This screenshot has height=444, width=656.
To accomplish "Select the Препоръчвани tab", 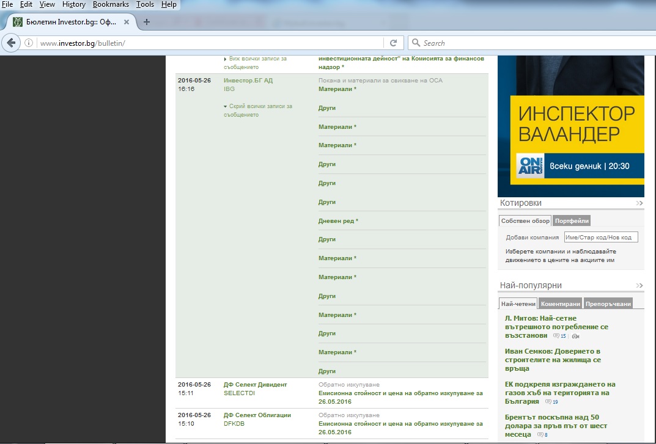I will (x=608, y=304).
